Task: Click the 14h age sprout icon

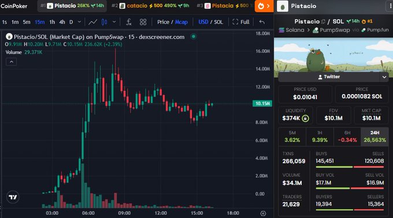Action: click(x=348, y=21)
